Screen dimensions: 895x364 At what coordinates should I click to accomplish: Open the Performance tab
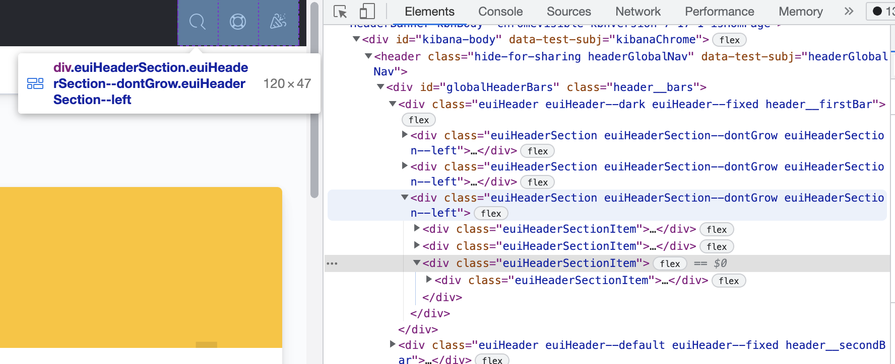tap(720, 12)
